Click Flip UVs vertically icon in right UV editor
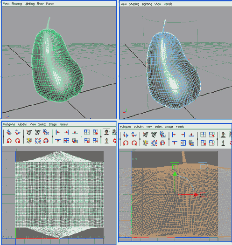The height and width of the screenshot is (245, 232). (x=134, y=134)
